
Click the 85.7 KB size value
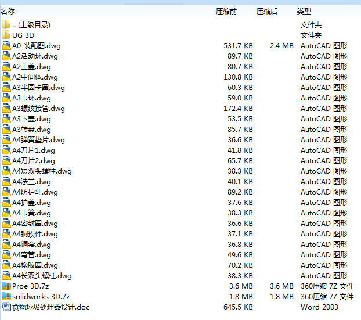click(240, 130)
